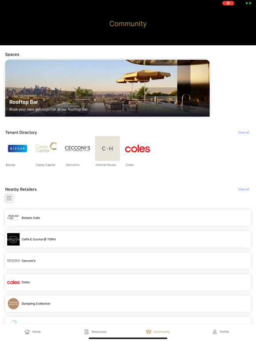Tap the Cecconi's tenant directory logo

click(x=77, y=148)
